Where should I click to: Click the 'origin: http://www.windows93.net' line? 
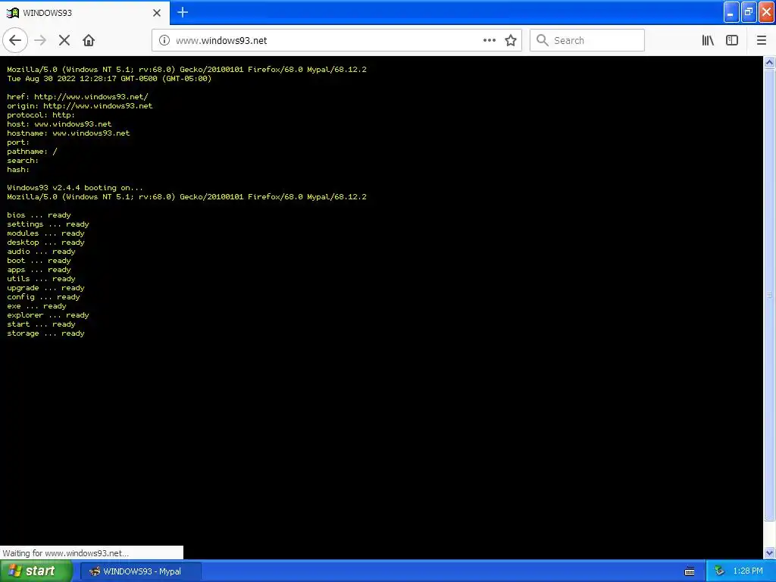(x=80, y=106)
